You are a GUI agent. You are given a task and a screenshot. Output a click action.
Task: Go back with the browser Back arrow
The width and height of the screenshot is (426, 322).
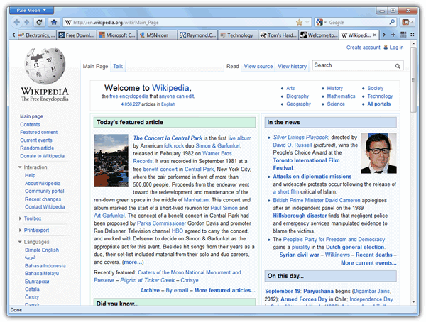pos(17,22)
